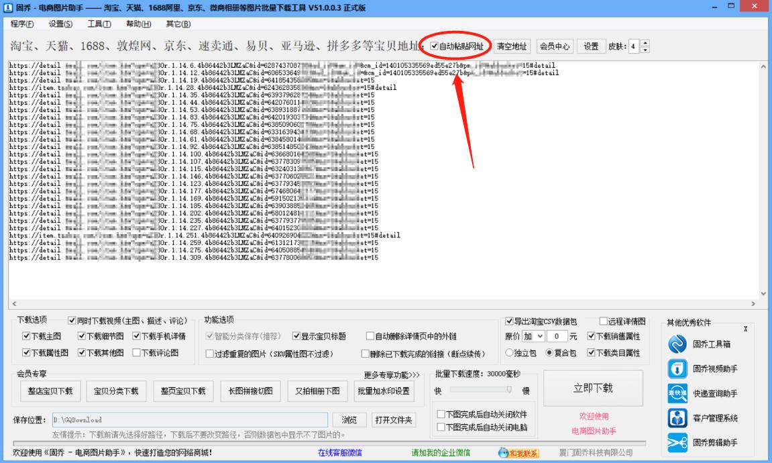Toggle 显示宝贝标题 checkbox
Viewport: 772px width, 463px height.
[x=296, y=336]
